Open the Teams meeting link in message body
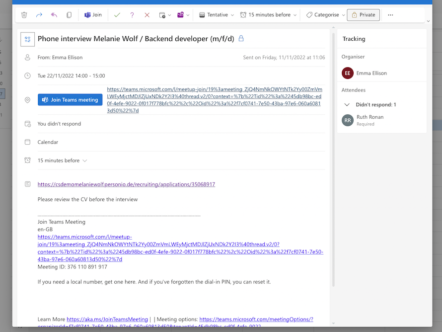Image resolution: width=442 pixels, height=332 pixels. pos(180,248)
